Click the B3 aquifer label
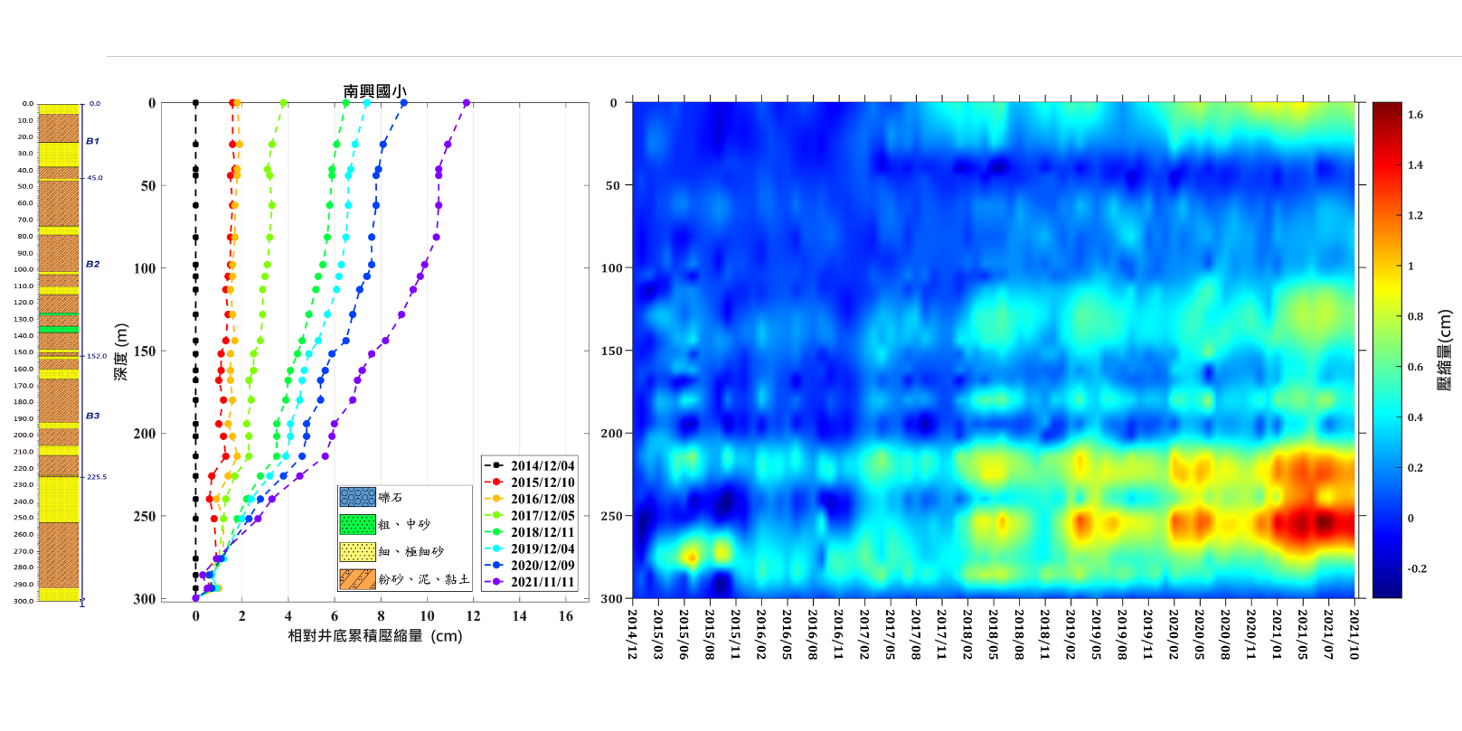 [x=92, y=416]
